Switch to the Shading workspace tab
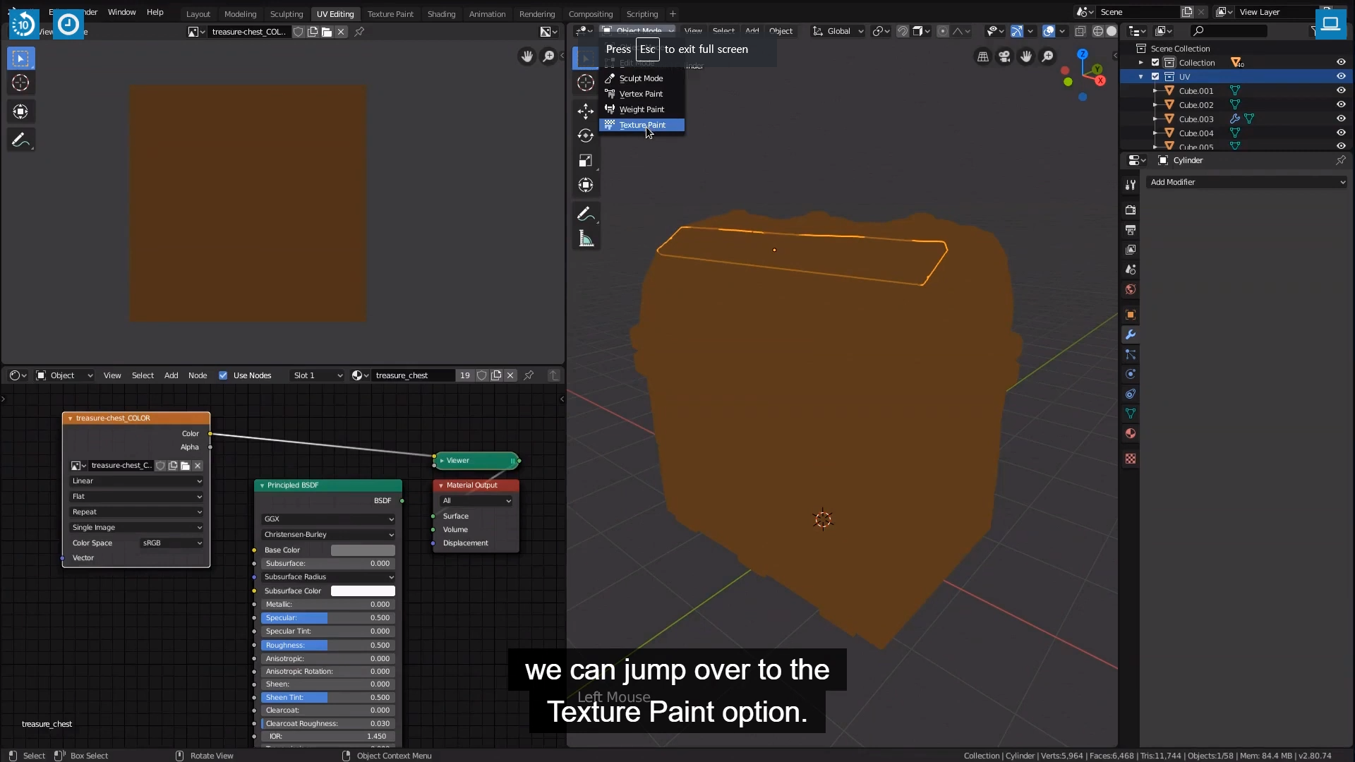The width and height of the screenshot is (1355, 762). click(441, 13)
